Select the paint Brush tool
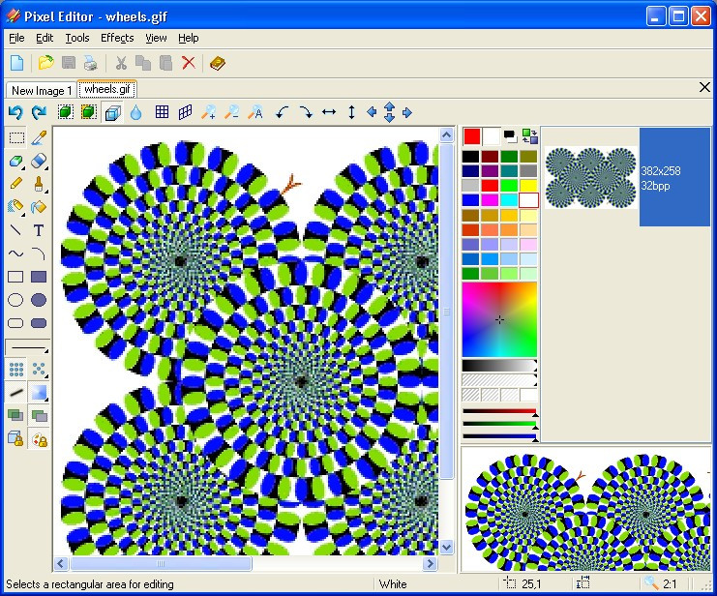Screen dimensions: 717x596 point(39,184)
